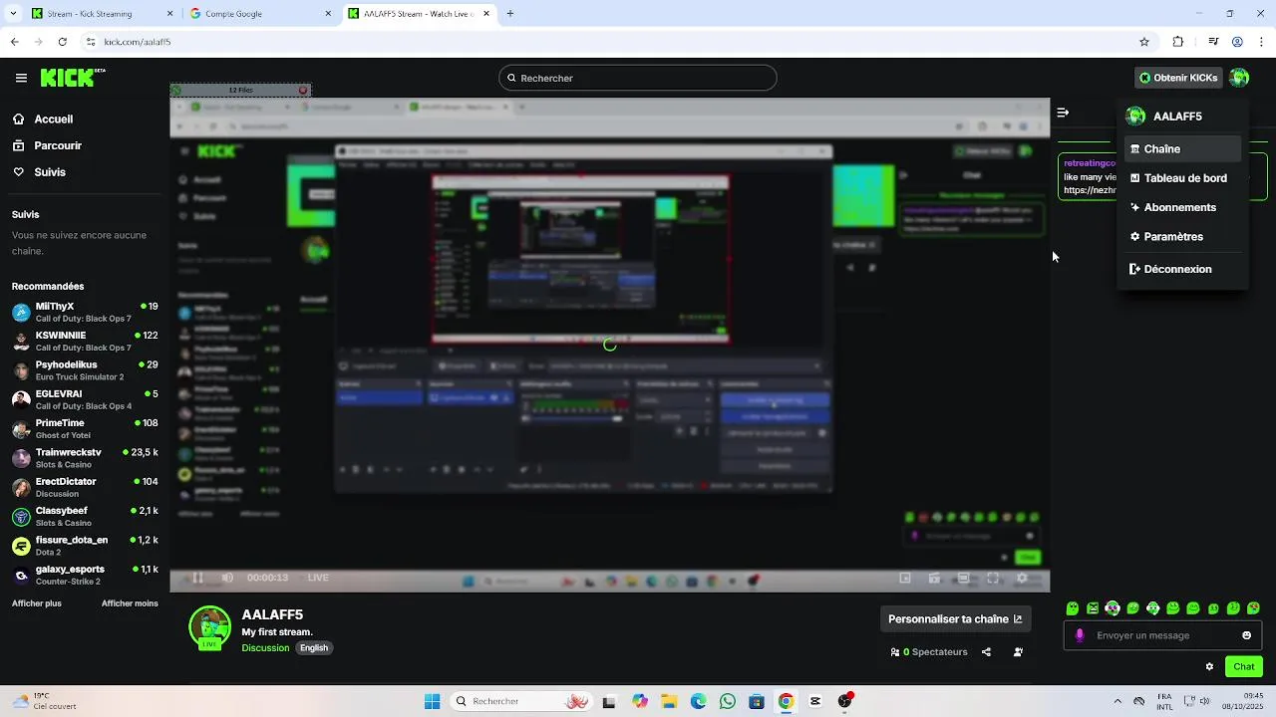Screen dimensions: 1276x717
Task: Mute the stream with the speaker icon
Action: (x=227, y=578)
